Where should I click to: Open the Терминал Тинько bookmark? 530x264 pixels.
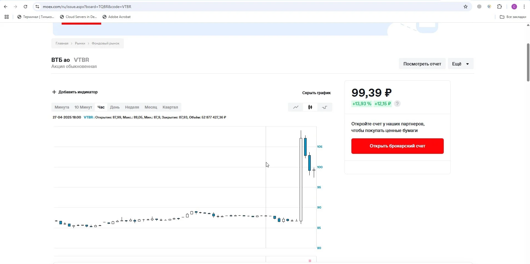tap(36, 17)
